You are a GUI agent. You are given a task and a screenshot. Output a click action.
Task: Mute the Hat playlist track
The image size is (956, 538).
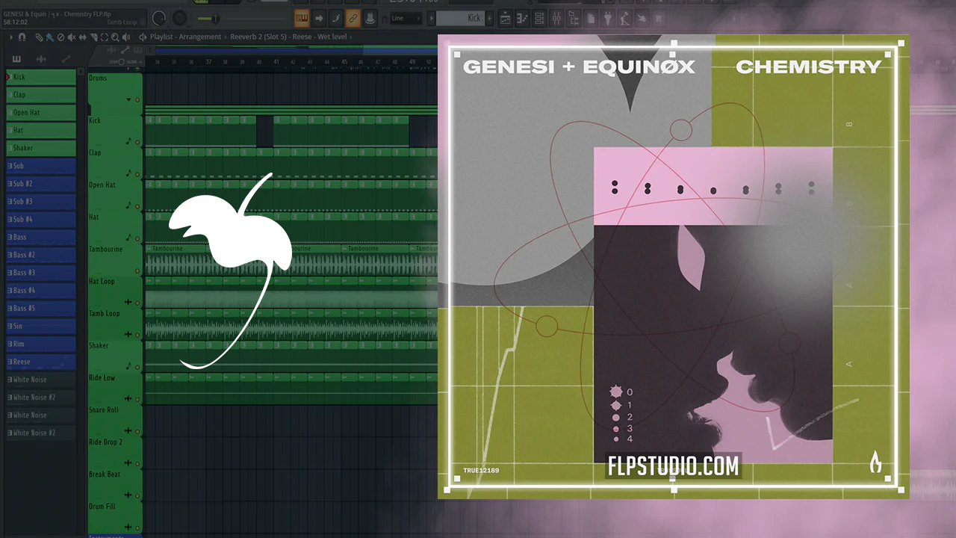[x=137, y=238]
